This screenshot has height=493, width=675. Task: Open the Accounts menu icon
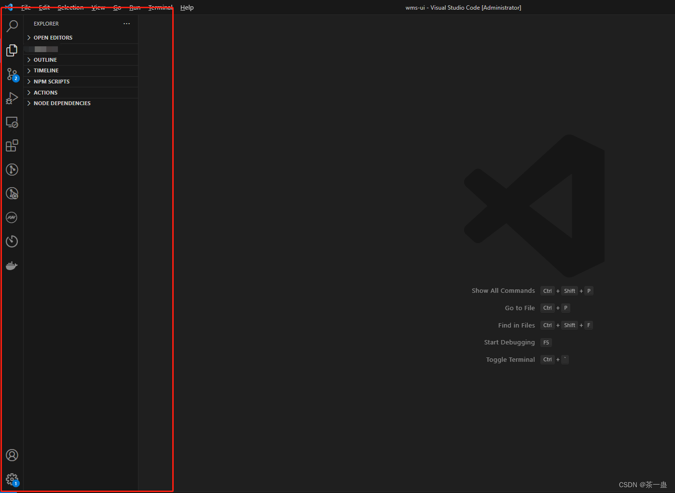coord(12,455)
